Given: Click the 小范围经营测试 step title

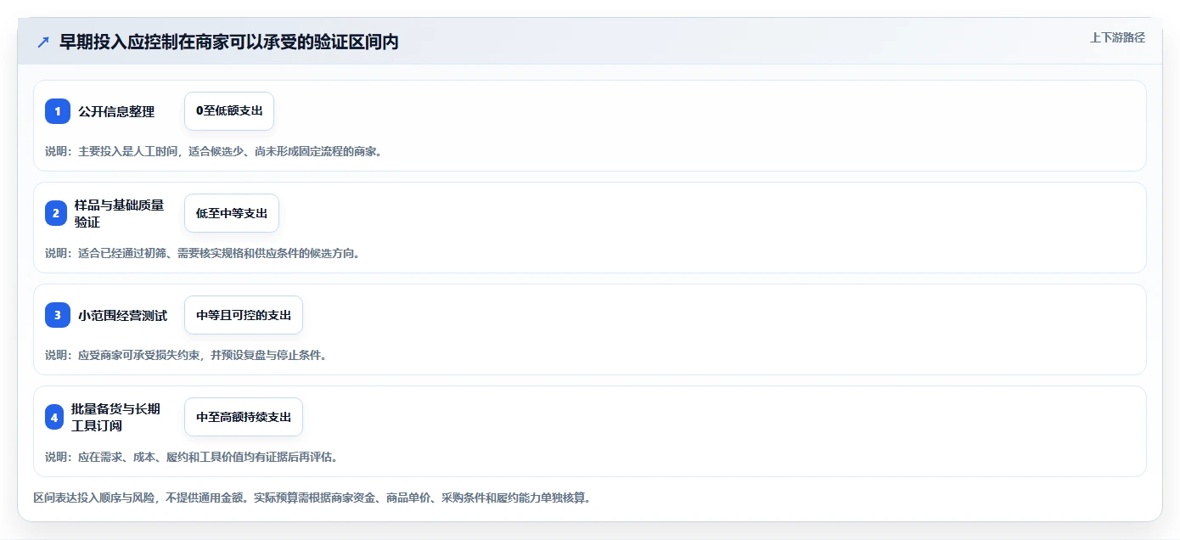Looking at the screenshot, I should click(x=123, y=315).
